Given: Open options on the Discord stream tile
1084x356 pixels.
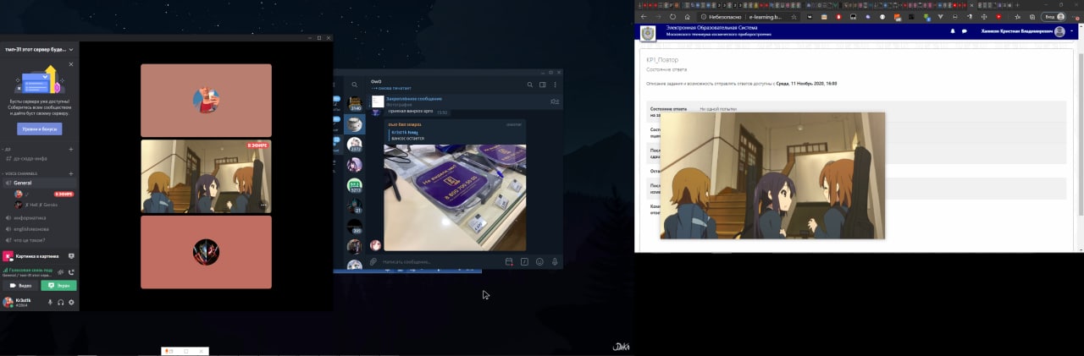Looking at the screenshot, I should (x=263, y=205).
